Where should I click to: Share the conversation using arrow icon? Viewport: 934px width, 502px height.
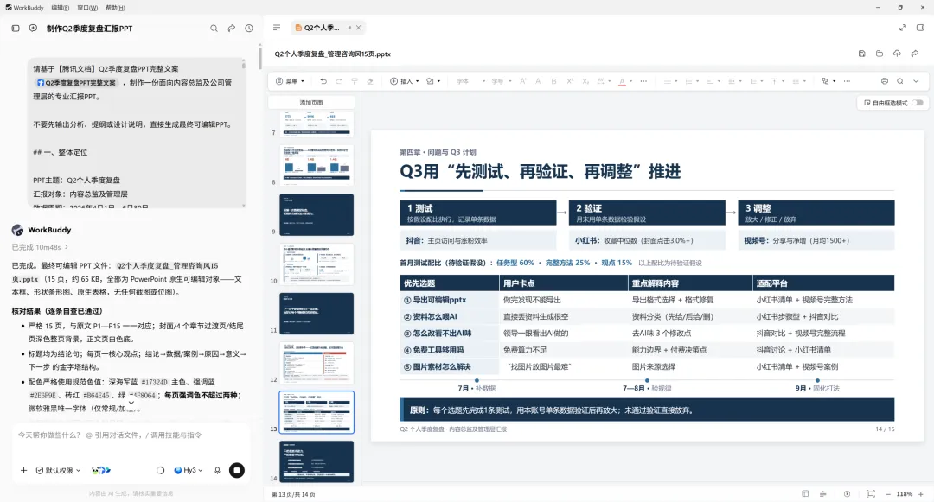(232, 28)
